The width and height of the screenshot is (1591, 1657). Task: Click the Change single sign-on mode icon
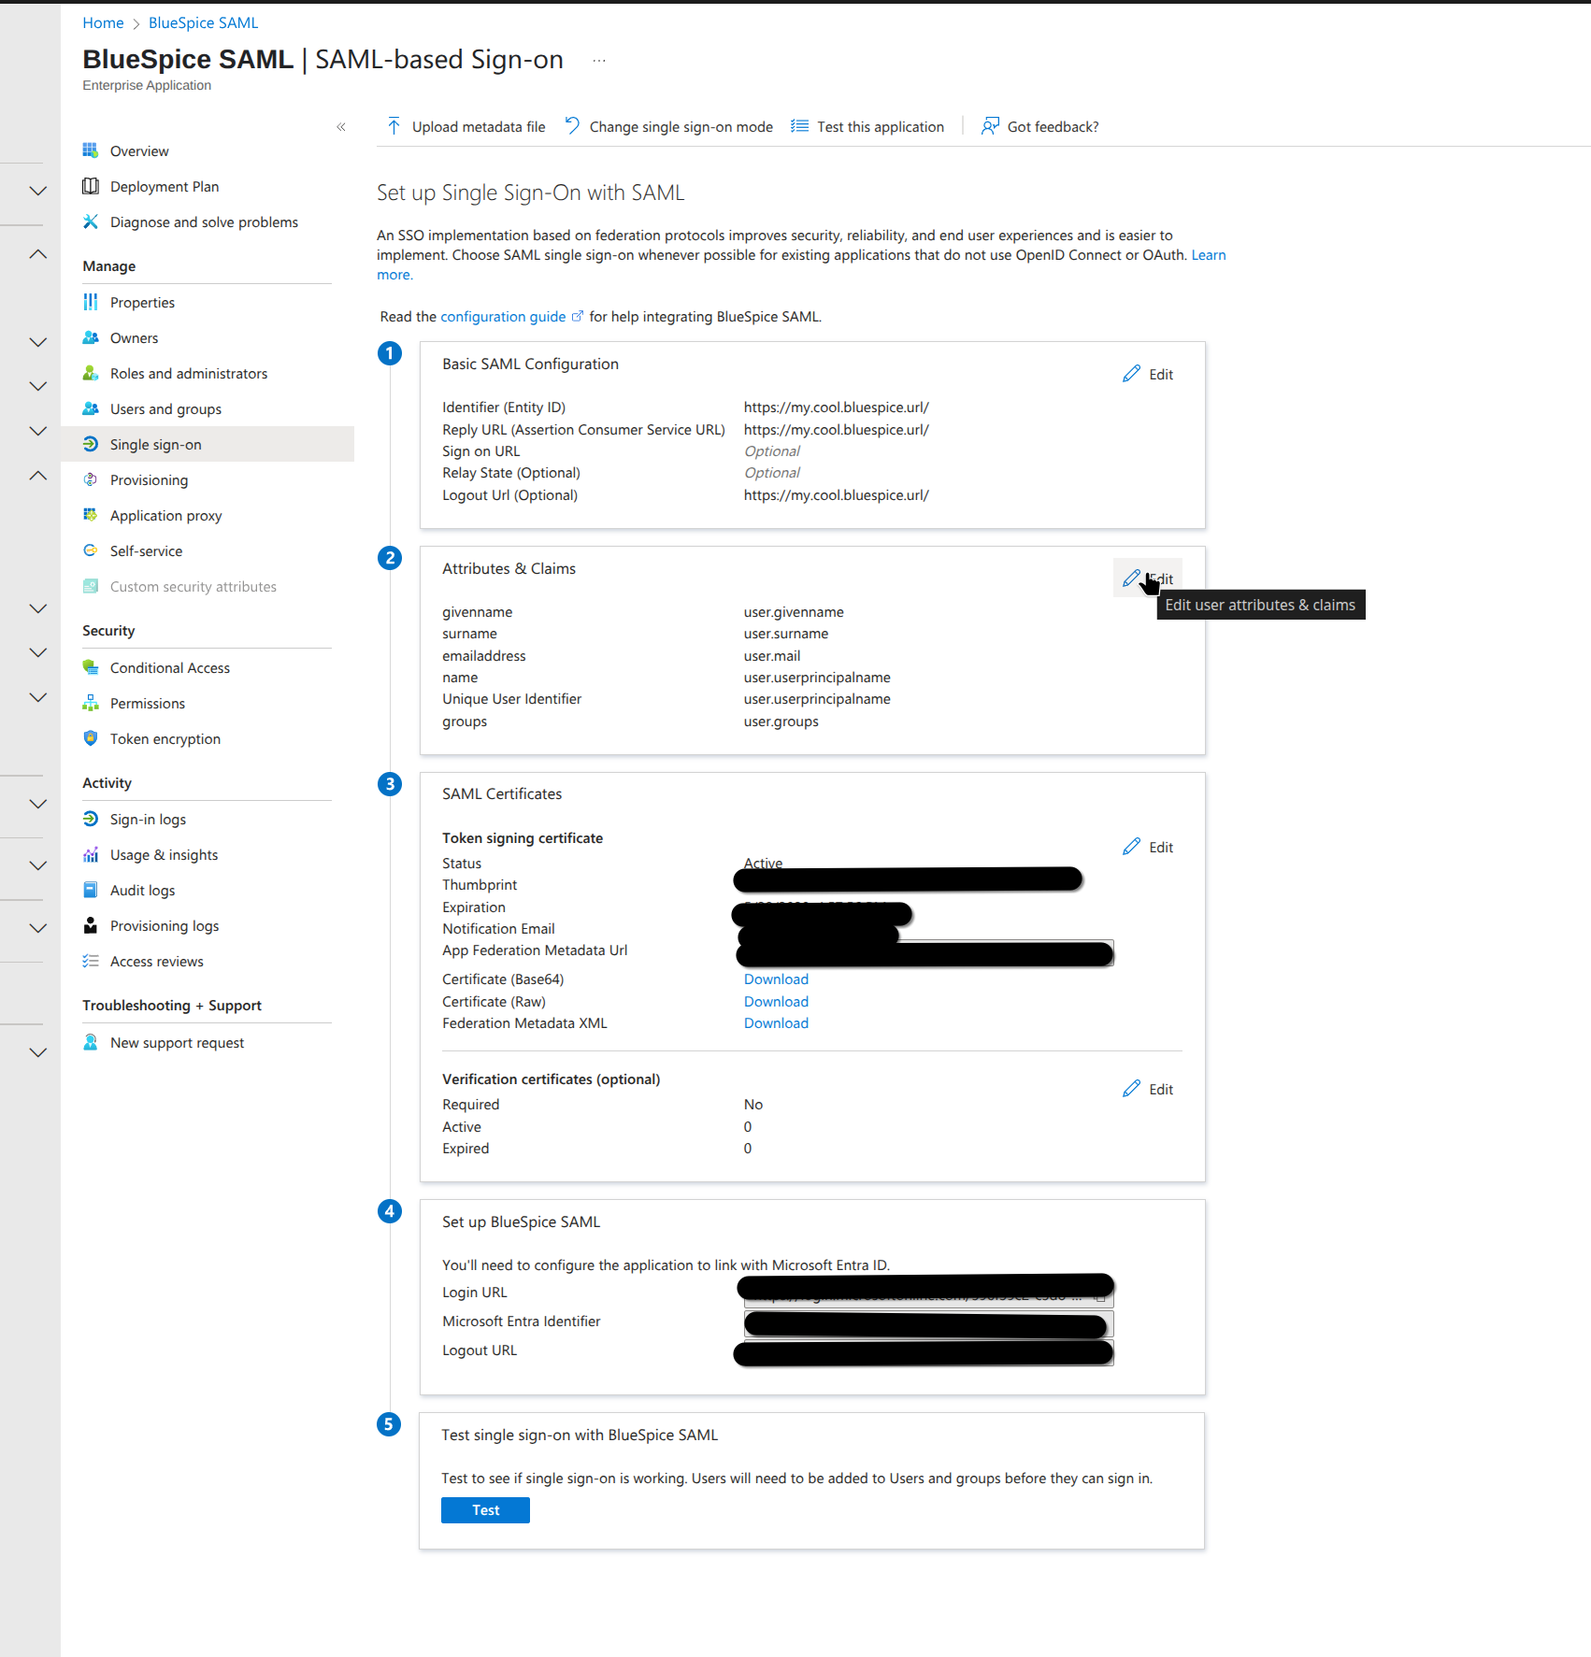tap(572, 126)
